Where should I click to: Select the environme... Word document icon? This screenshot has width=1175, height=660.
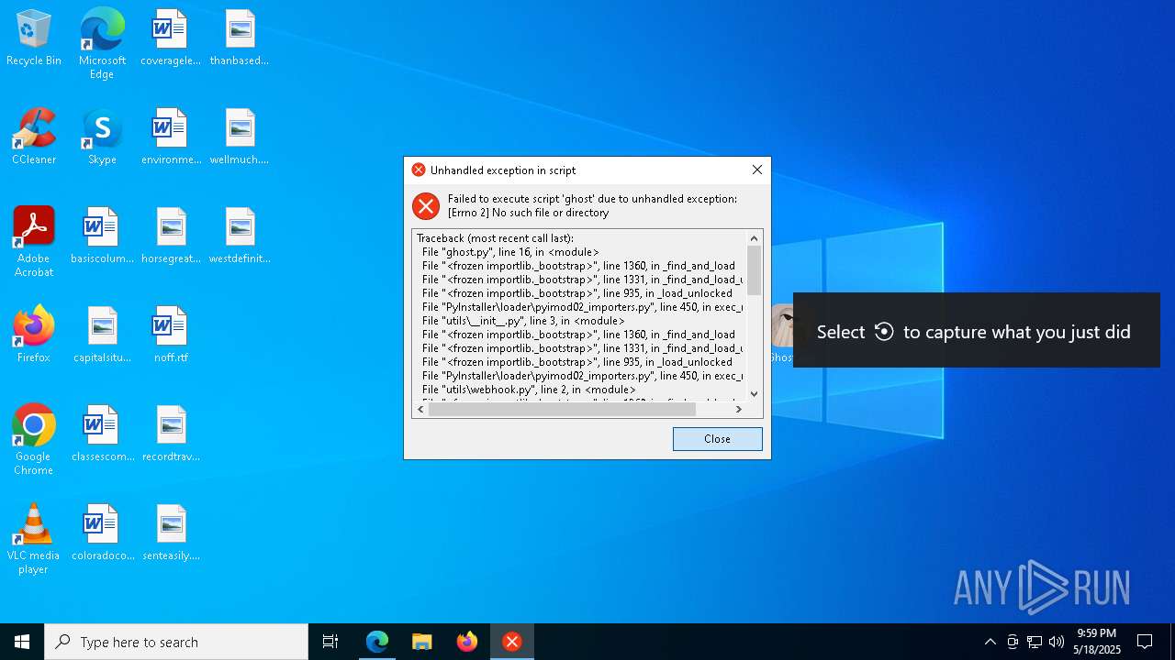(170, 137)
